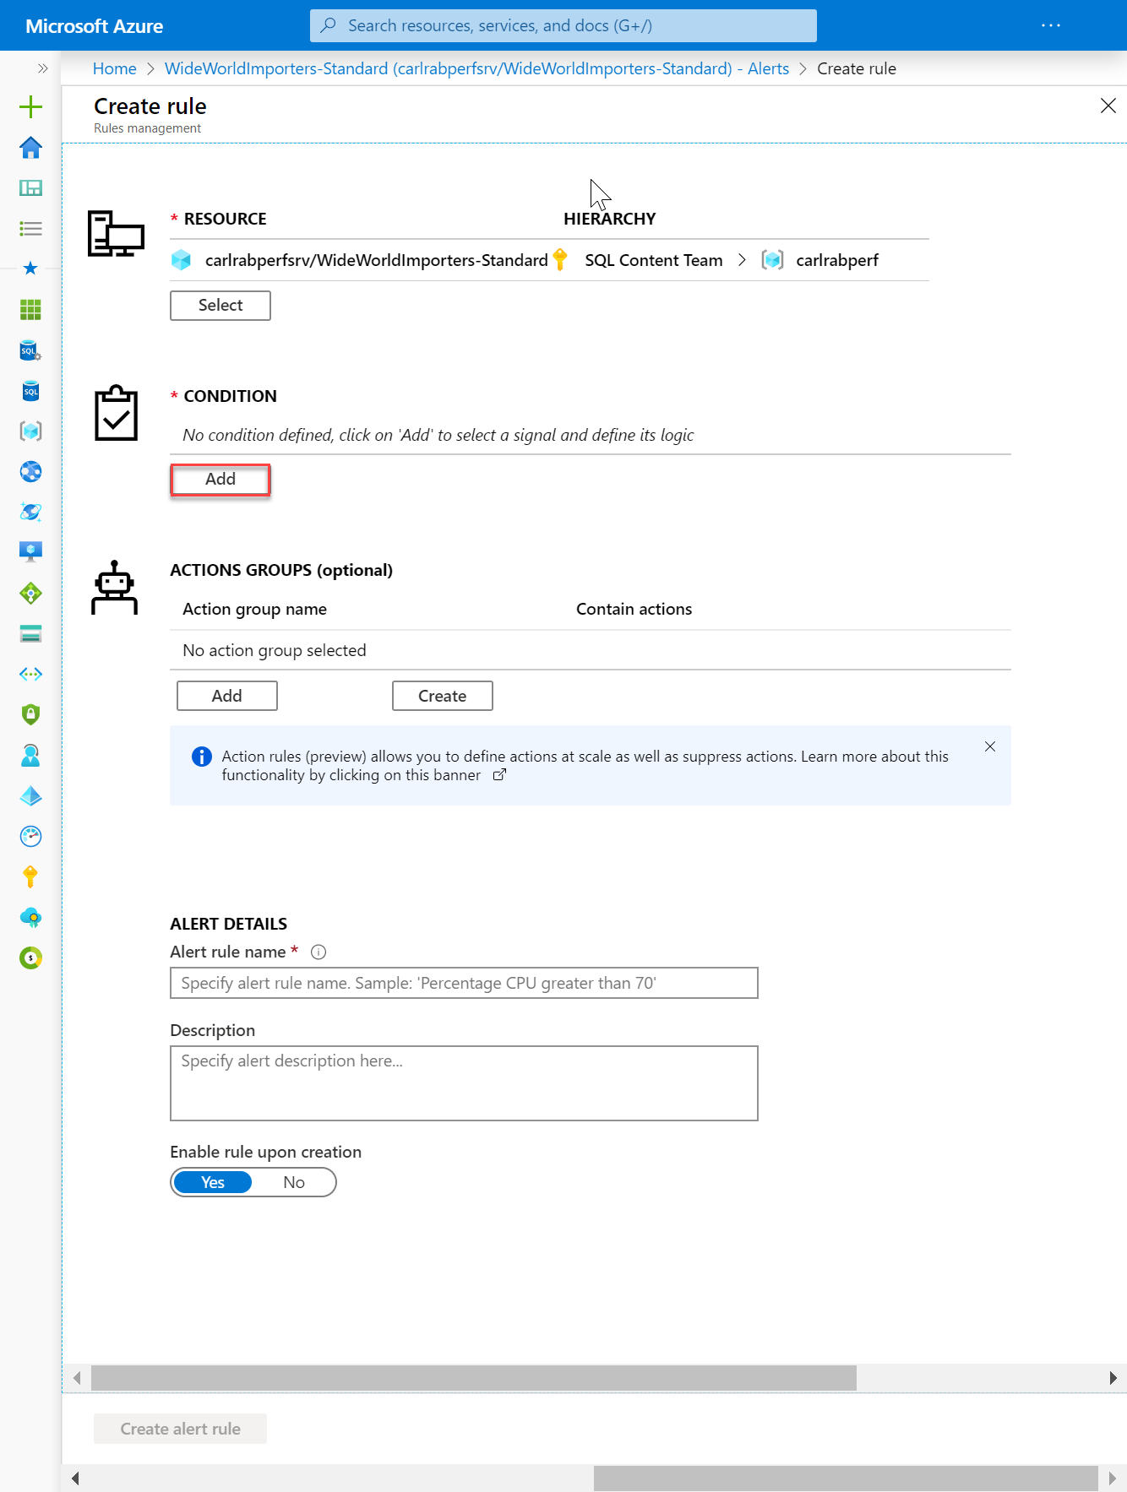Expand the left sidebar with double chevron
This screenshot has width=1127, height=1492.
tap(43, 68)
